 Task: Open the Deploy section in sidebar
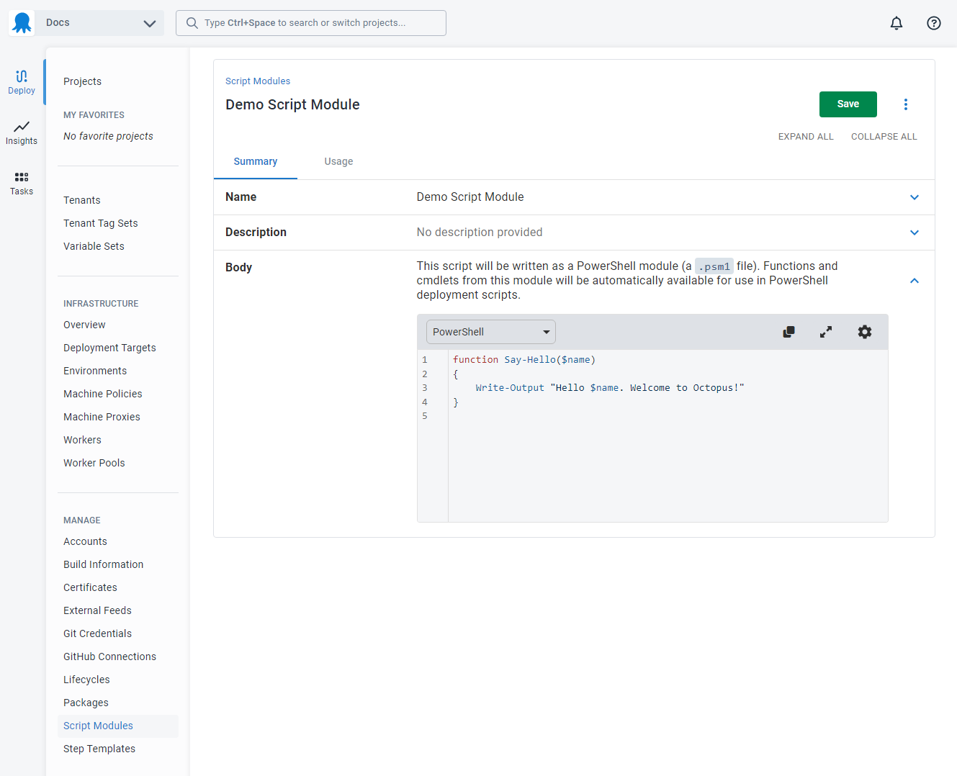coord(22,82)
